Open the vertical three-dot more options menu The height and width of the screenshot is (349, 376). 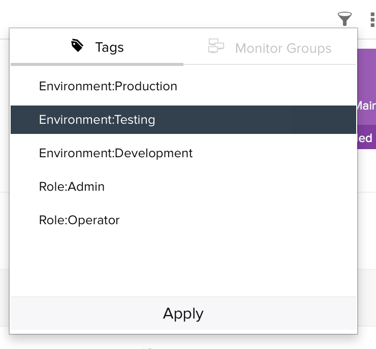372,19
